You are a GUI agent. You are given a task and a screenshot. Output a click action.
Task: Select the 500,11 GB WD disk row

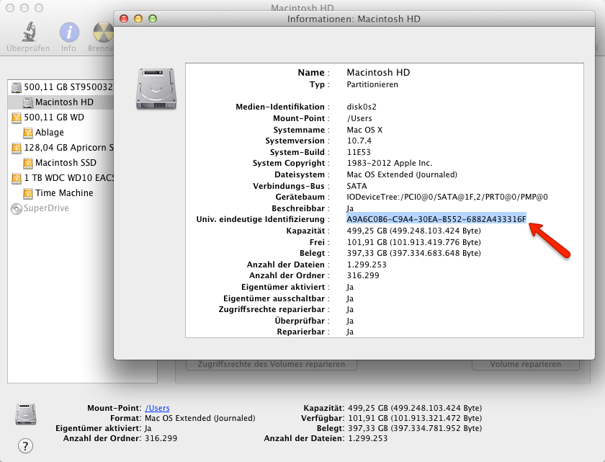(x=60, y=117)
